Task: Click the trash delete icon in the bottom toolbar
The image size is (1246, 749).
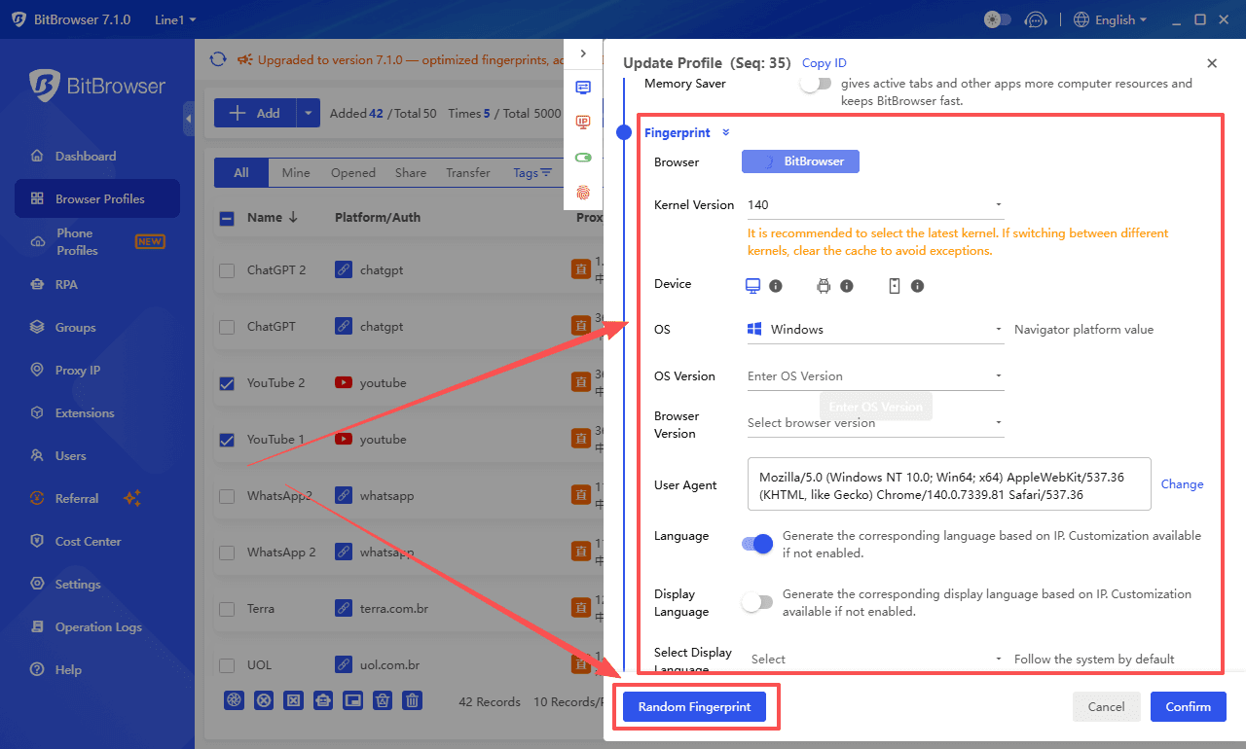Action: click(412, 699)
